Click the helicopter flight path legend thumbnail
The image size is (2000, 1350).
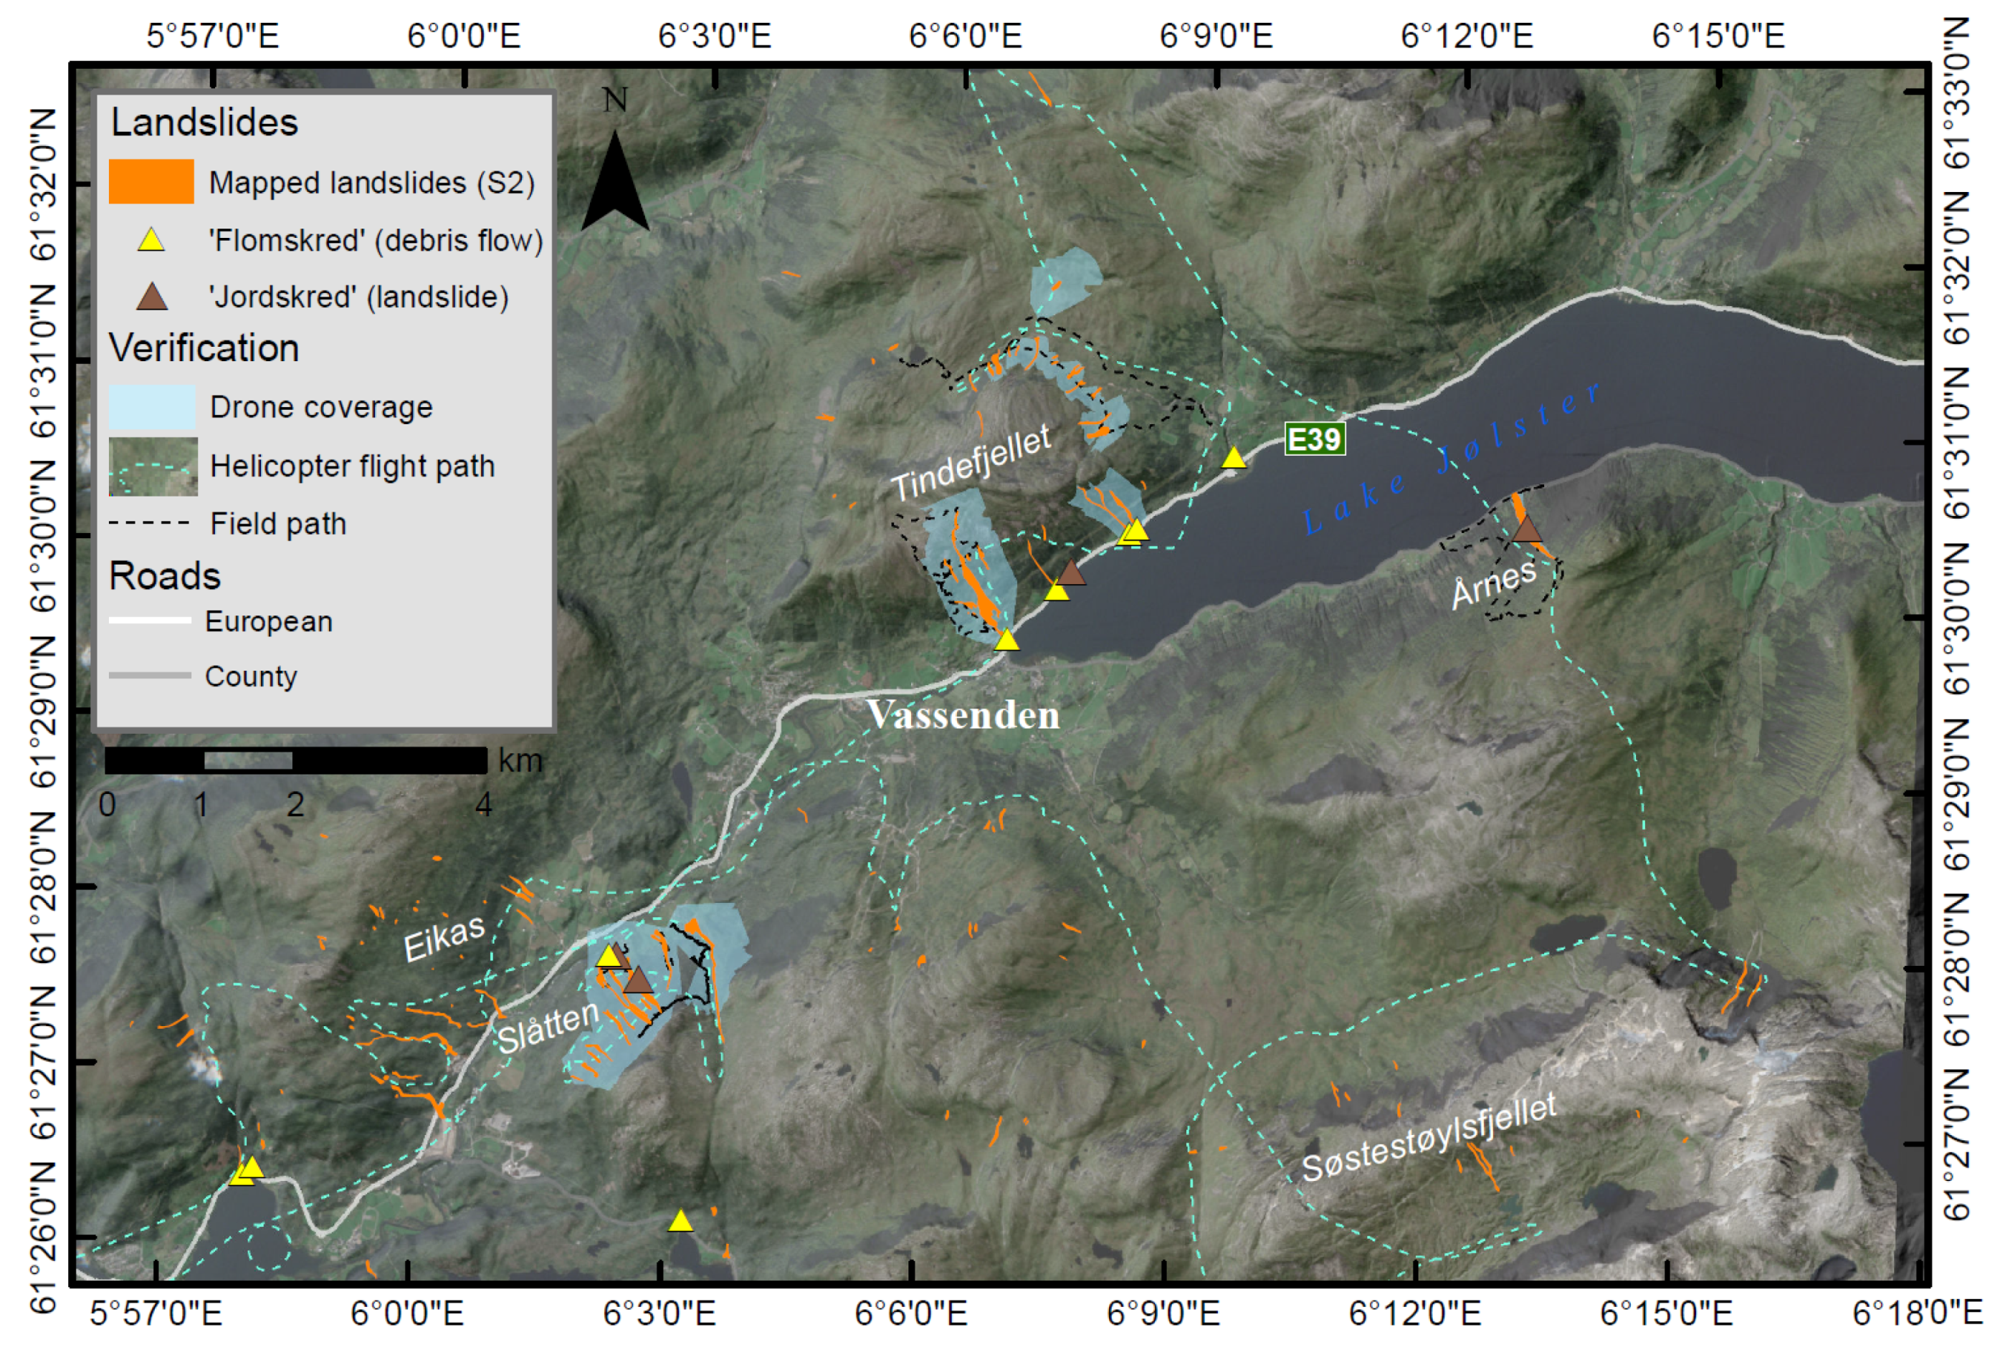coord(153,466)
